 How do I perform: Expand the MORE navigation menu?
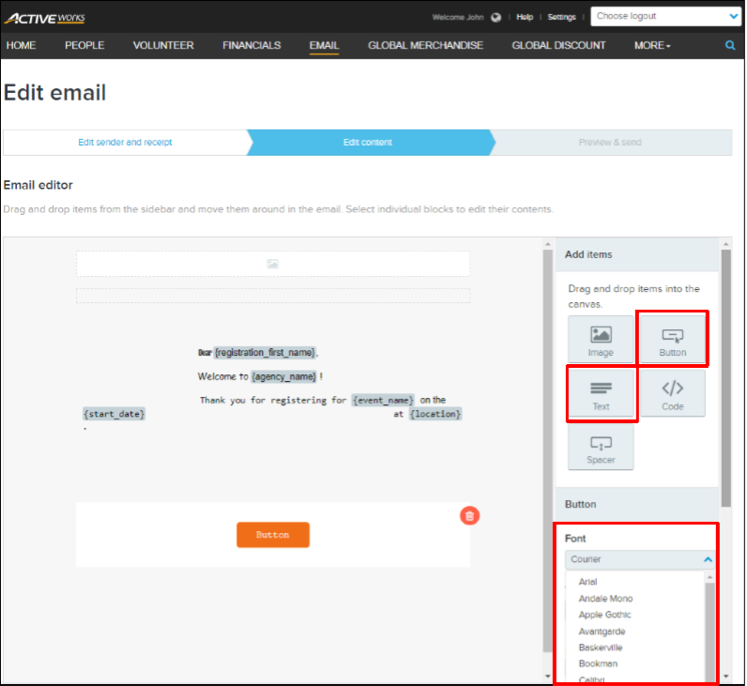tap(652, 45)
